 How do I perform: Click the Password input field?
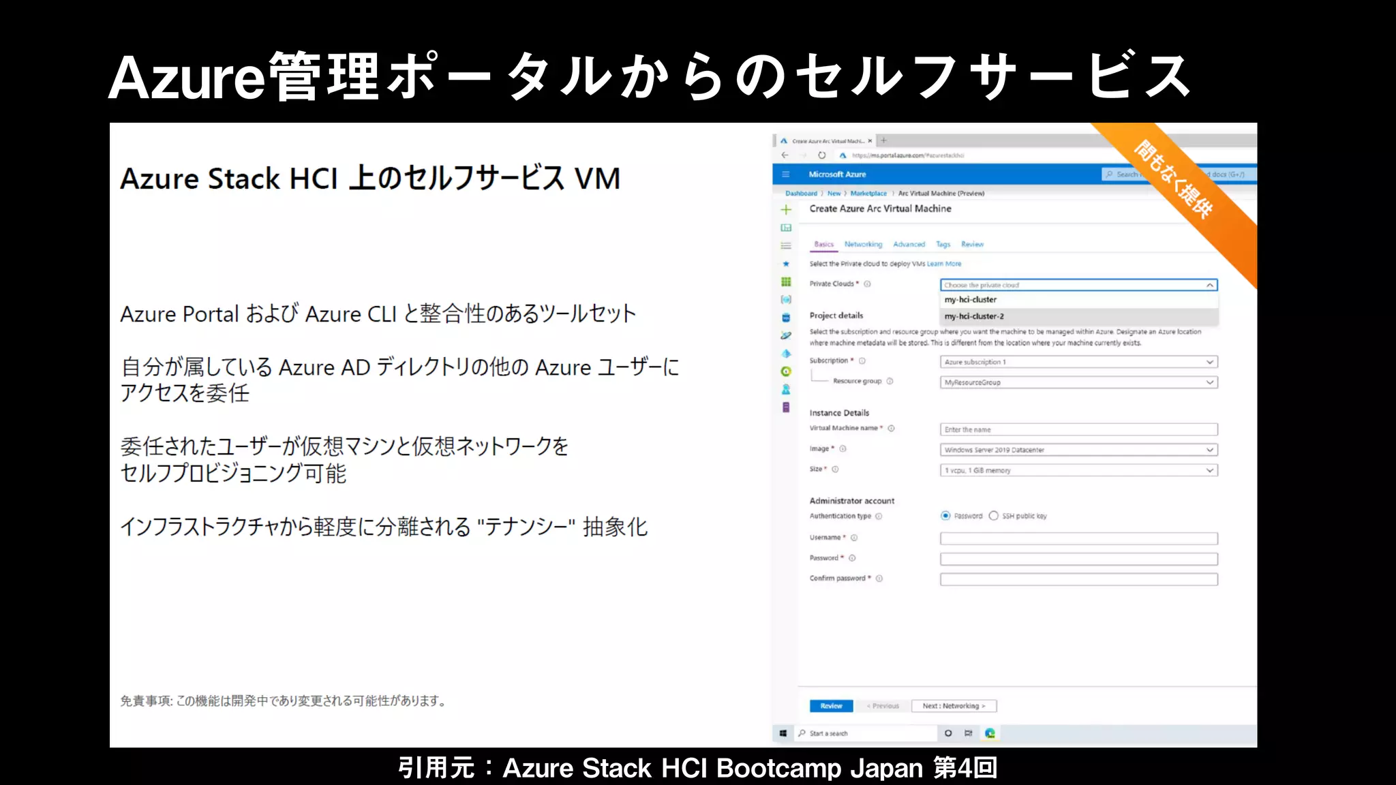(1079, 559)
